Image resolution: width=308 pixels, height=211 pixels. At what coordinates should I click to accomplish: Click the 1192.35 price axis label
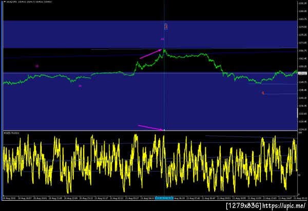tap(303, 4)
